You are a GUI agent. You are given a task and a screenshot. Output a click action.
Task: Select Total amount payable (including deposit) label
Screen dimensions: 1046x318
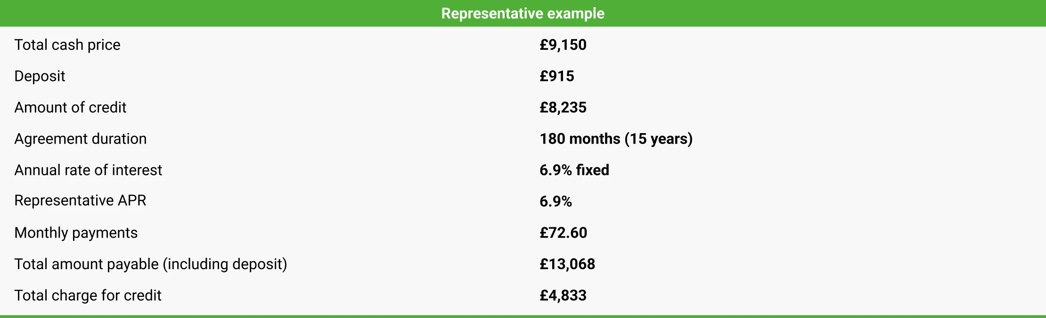click(151, 264)
